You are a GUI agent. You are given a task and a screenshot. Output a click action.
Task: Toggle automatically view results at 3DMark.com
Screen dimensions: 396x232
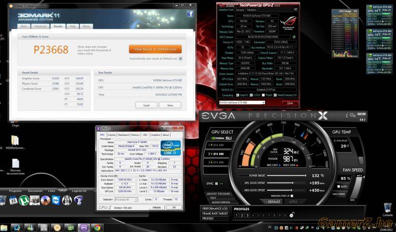[181, 59]
